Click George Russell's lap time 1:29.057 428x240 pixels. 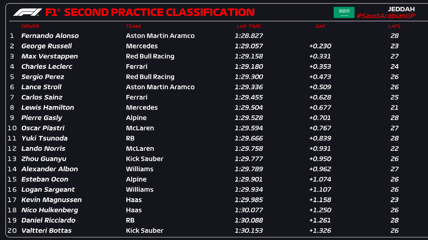pyautogui.click(x=249, y=46)
